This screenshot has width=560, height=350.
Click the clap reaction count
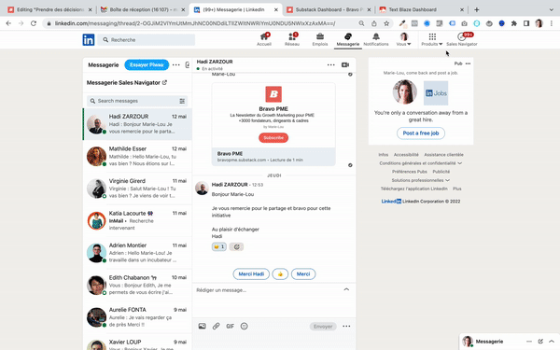click(219, 246)
